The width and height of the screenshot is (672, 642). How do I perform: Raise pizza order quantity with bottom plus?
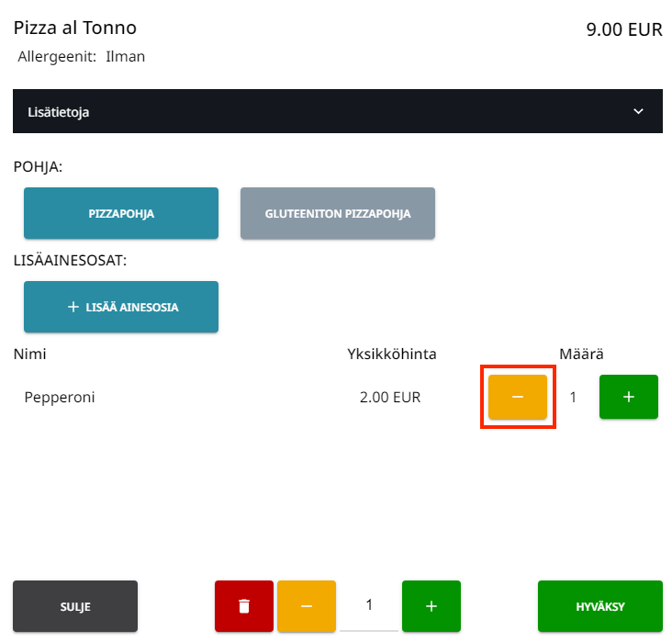431,606
